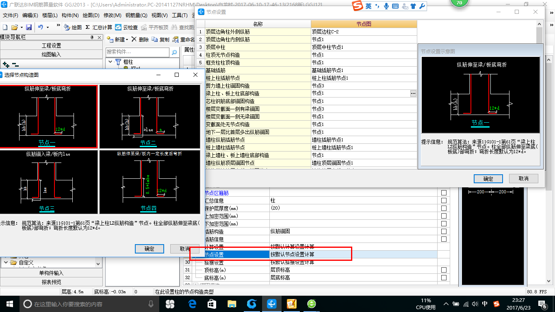The height and width of the screenshot is (312, 555).
Task: Open 构件(N) menu
Action: pos(70,15)
